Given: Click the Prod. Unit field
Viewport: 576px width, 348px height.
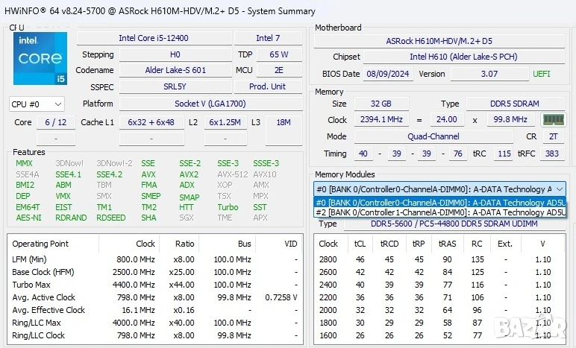Looking at the screenshot, I should 267,86.
